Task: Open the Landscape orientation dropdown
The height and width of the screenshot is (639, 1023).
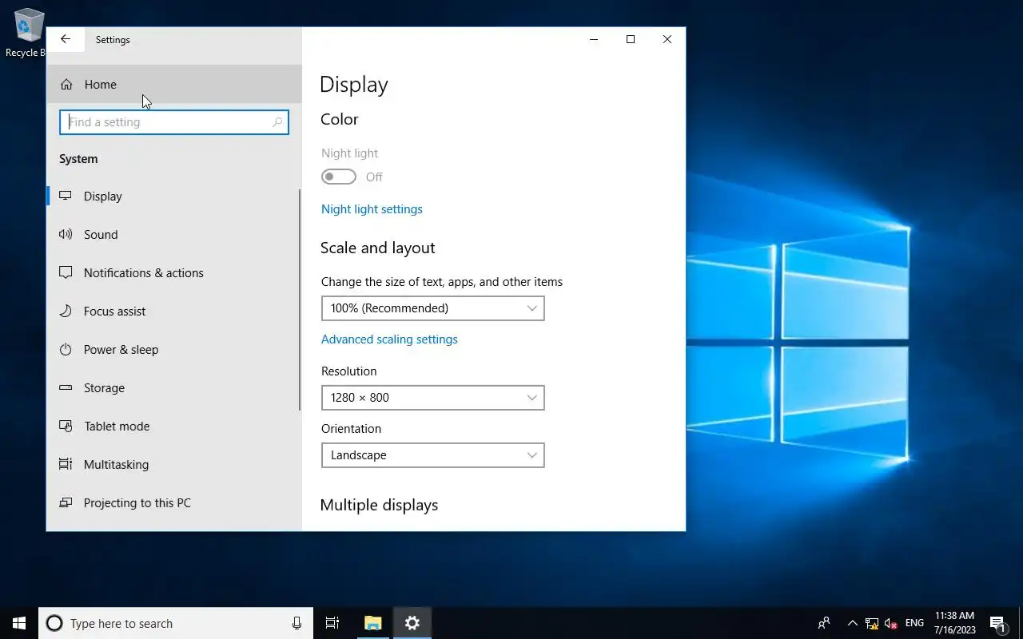Action: (x=432, y=455)
